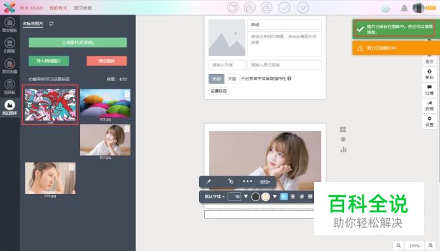Expand the top toolbar triangle dropdown
Viewport: 440px width, 251px height.
[303, 8]
